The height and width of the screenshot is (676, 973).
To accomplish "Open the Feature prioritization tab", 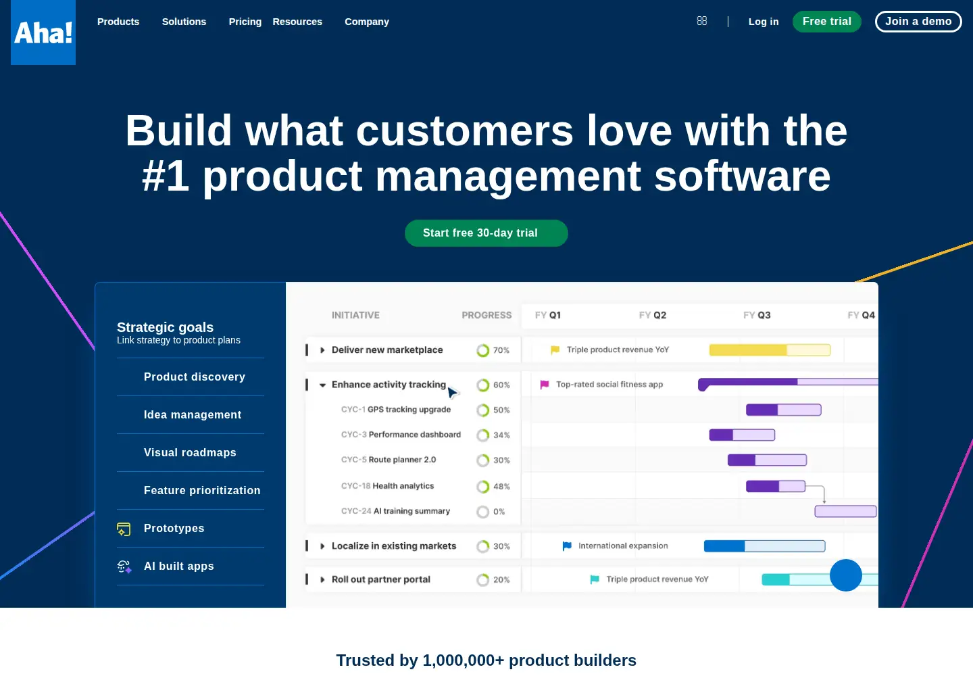I will coord(191,491).
